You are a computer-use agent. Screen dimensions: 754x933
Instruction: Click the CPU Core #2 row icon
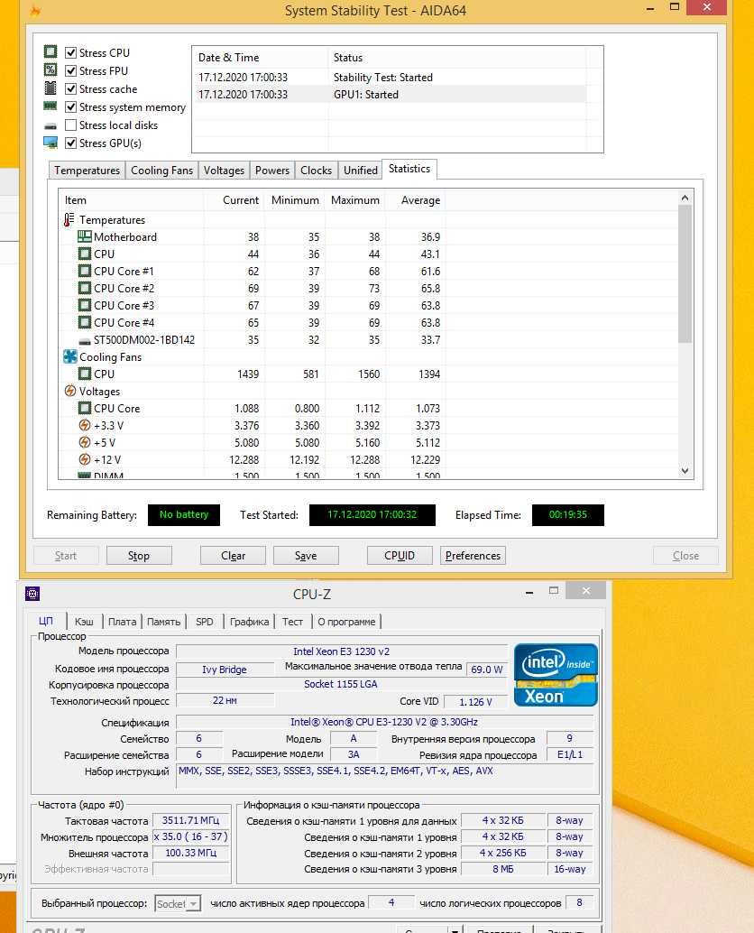pos(85,288)
